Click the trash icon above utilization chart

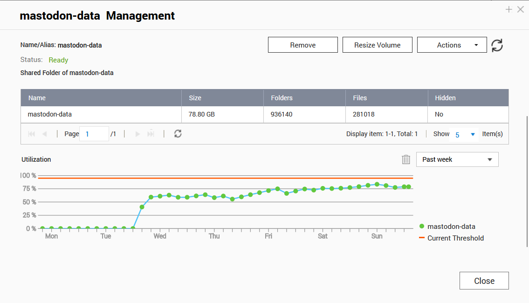[x=406, y=159]
